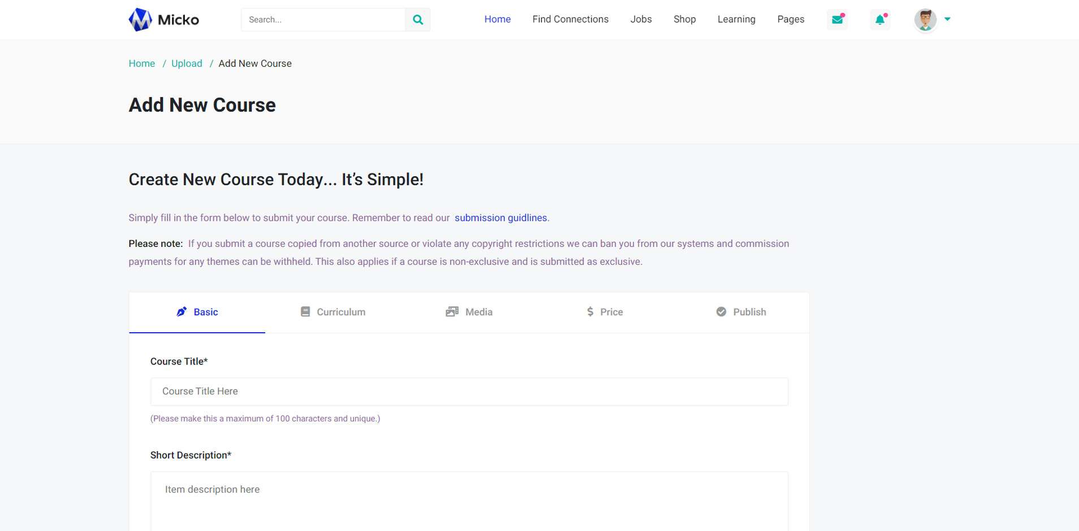Open the Learning navigation menu
The width and height of the screenshot is (1079, 531).
click(736, 19)
